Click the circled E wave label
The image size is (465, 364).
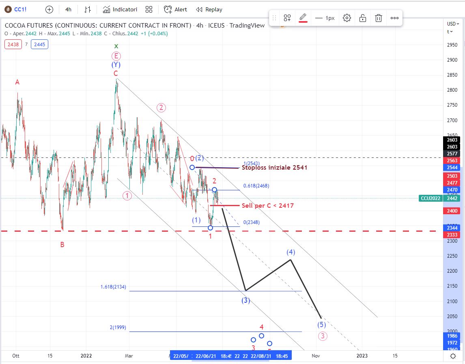click(x=116, y=56)
